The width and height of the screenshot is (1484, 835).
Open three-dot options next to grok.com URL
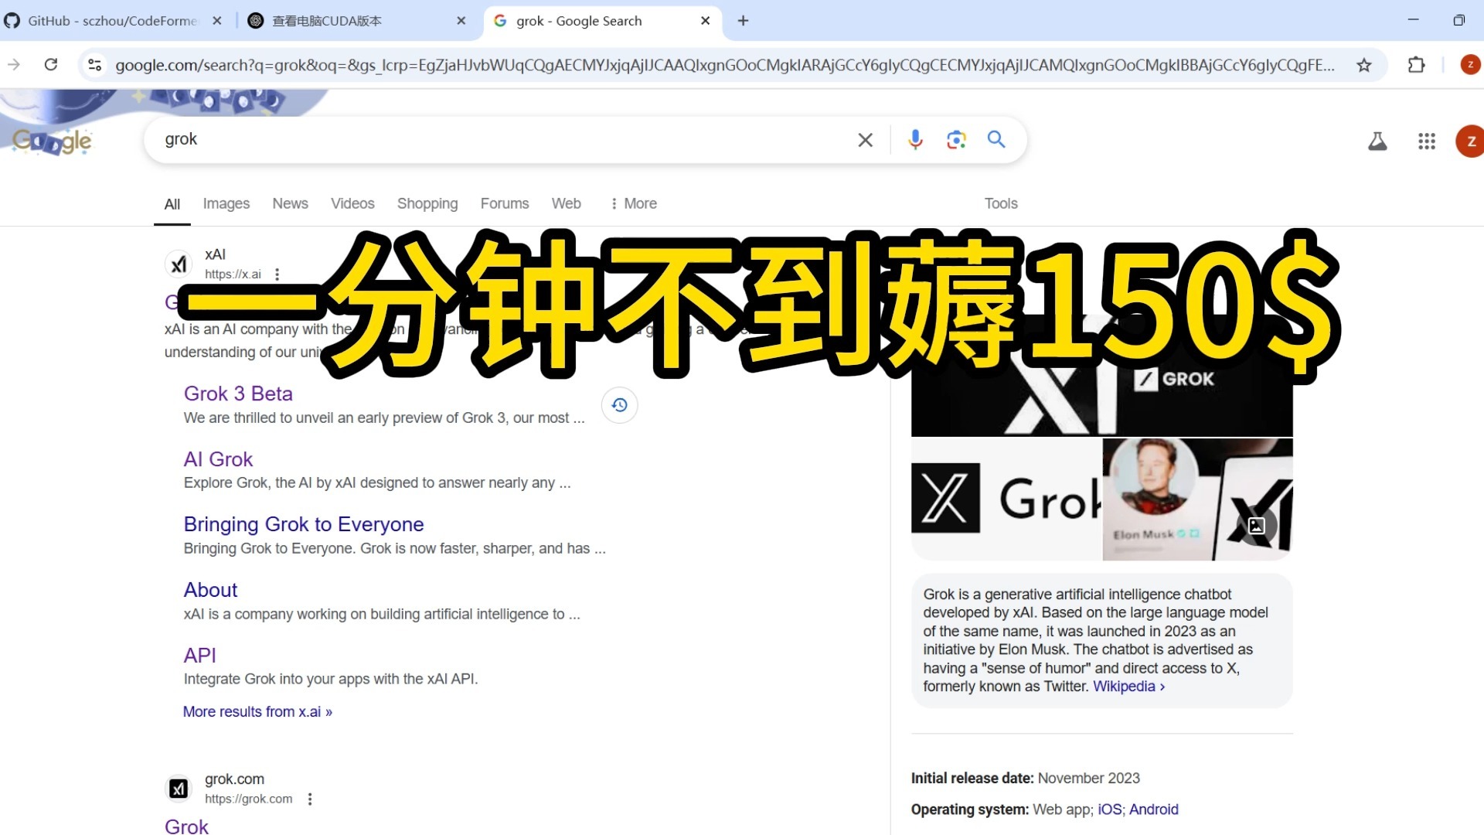(310, 799)
